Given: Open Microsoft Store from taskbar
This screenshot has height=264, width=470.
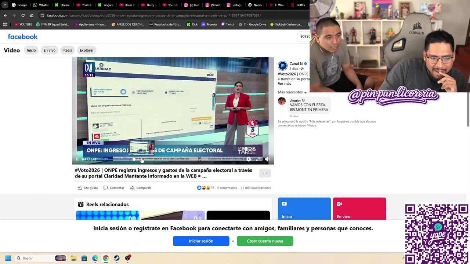Looking at the screenshot, I should (84, 258).
